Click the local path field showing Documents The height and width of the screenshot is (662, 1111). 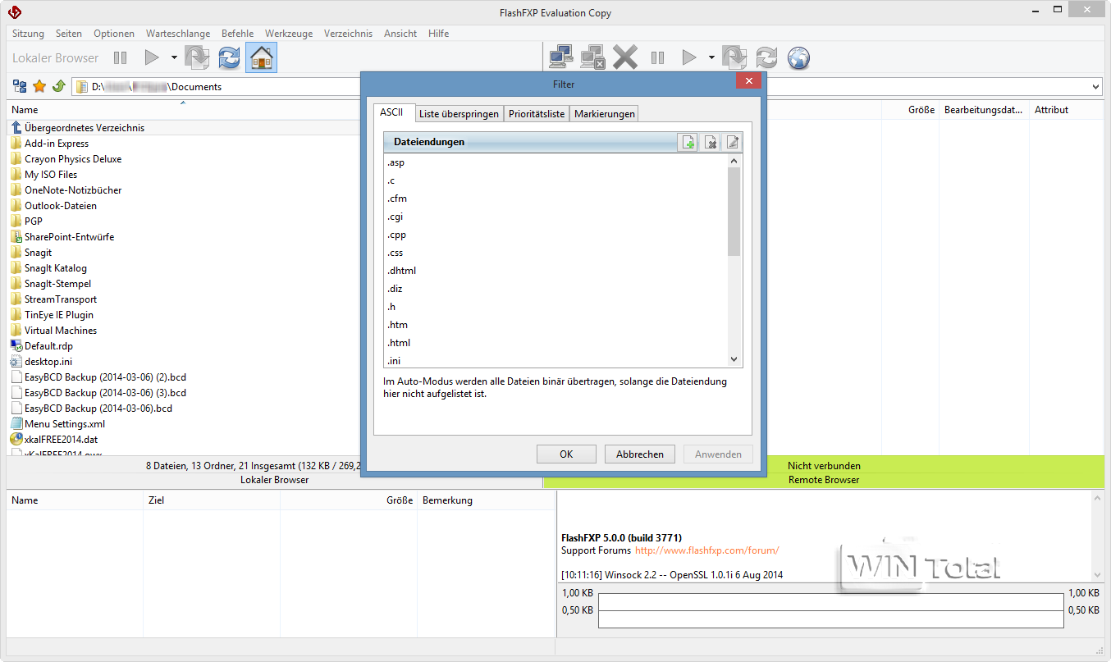(217, 86)
